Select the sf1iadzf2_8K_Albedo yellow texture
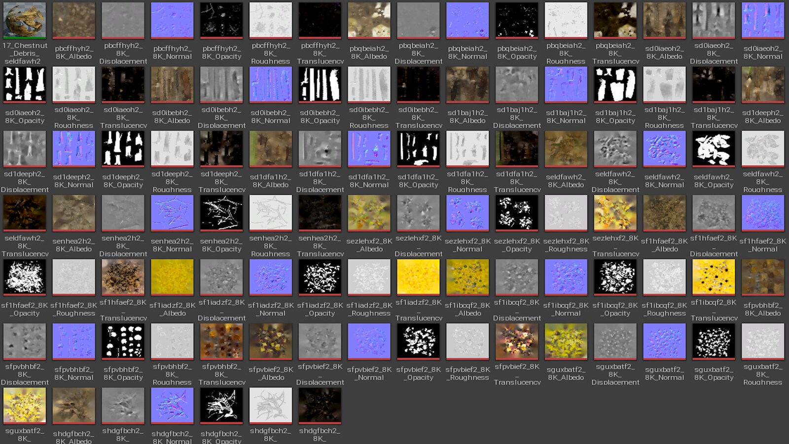 172,277
